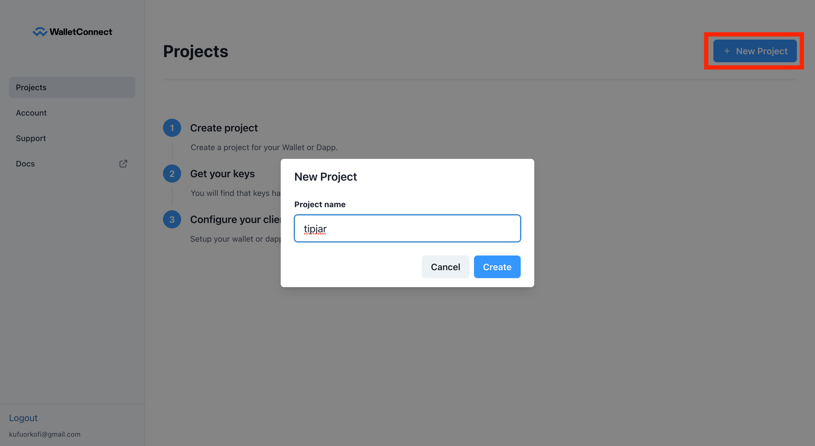
Task: Click the New Project button
Action: point(755,51)
